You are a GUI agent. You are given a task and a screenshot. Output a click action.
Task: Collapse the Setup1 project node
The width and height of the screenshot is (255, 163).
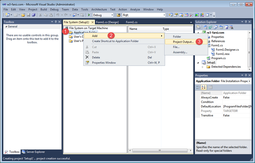(198, 62)
